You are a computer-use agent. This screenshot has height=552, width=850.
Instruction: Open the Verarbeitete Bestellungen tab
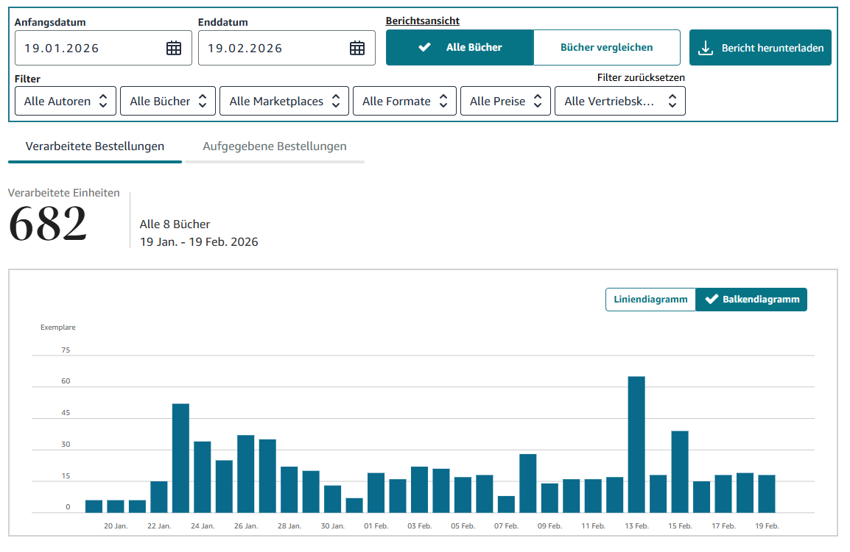pyautogui.click(x=95, y=146)
